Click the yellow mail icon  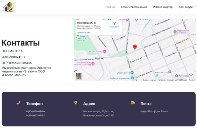coord(133,103)
